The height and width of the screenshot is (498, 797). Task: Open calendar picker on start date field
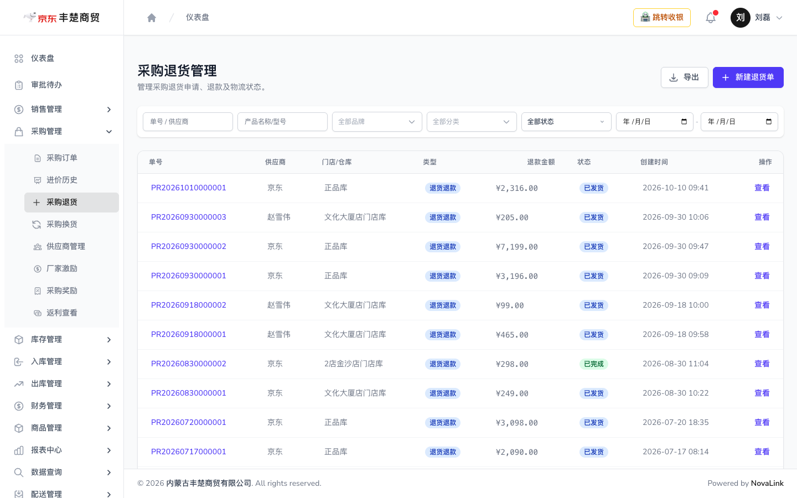[x=684, y=122]
